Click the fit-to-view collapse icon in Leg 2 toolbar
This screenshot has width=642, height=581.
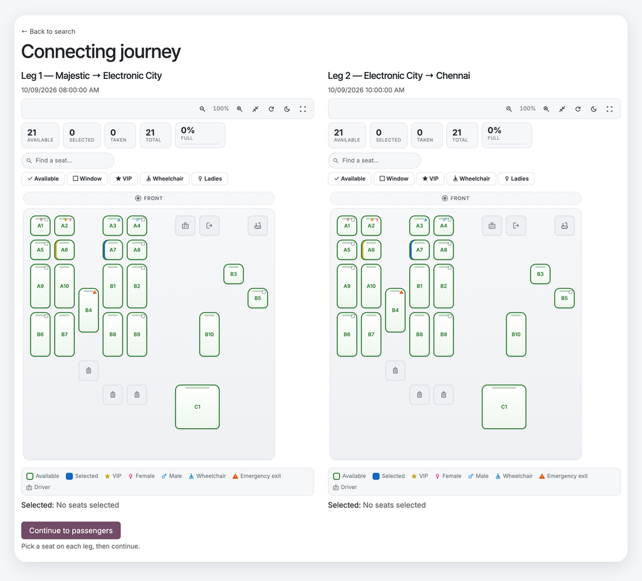[562, 109]
